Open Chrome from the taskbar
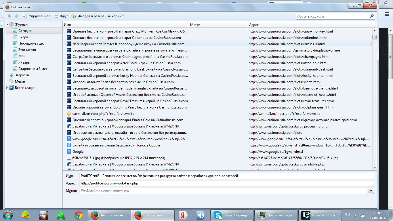This screenshot has height=221, width=393. 79,215
